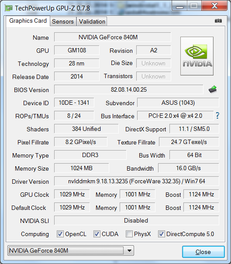This screenshot has width=231, height=264.
Task: Click the Release Date field 2014
Action: [77, 76]
